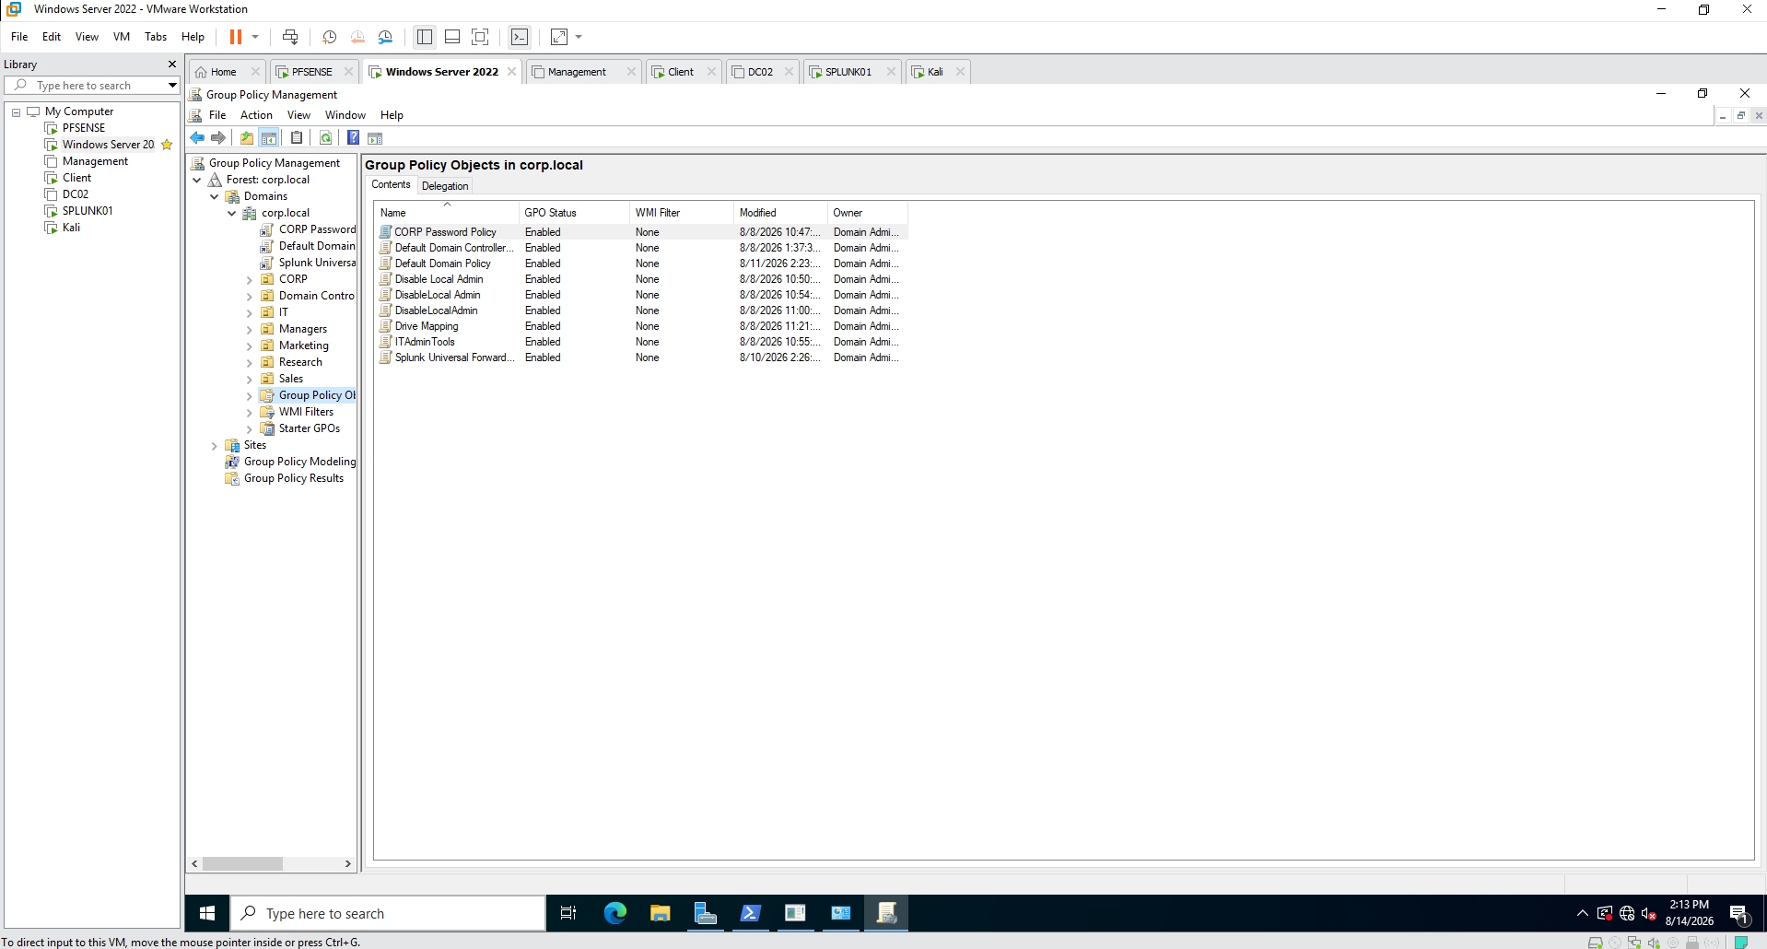Switch to the Kali VM tab
Screen dimensions: 1767x949
point(935,72)
